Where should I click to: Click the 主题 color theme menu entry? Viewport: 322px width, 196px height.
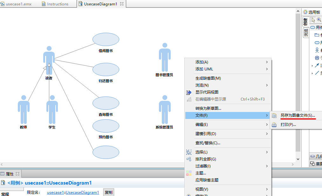200,173
